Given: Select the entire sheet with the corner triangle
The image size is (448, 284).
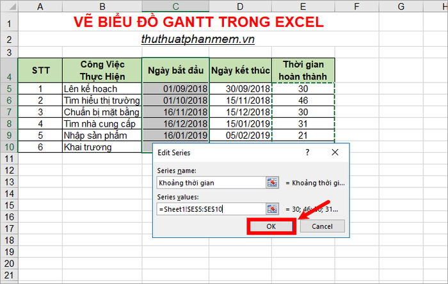Looking at the screenshot, I should point(10,6).
